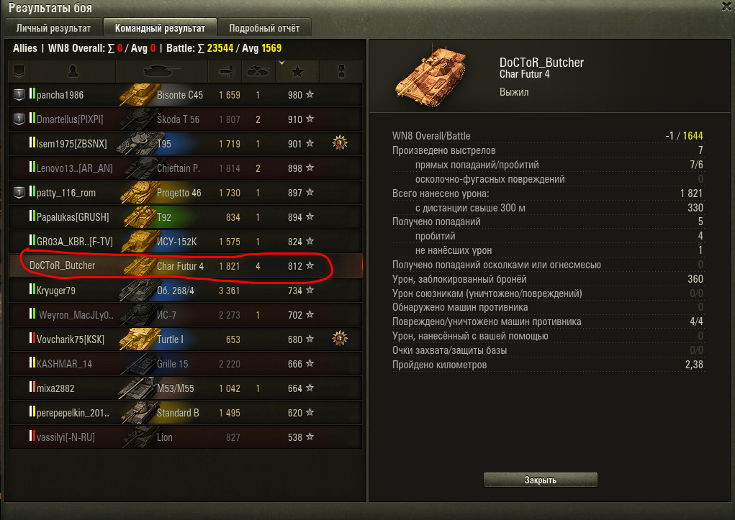Sort by the damage dealt shell icon
The width and height of the screenshot is (735, 520).
tap(227, 71)
